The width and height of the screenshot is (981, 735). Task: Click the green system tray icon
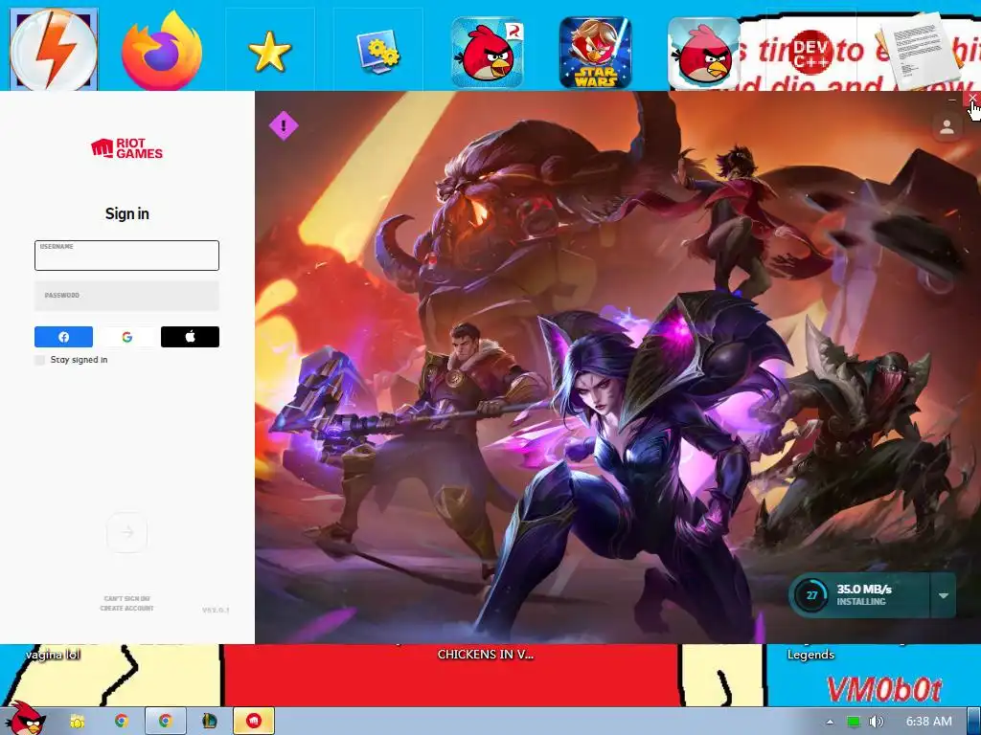click(854, 722)
